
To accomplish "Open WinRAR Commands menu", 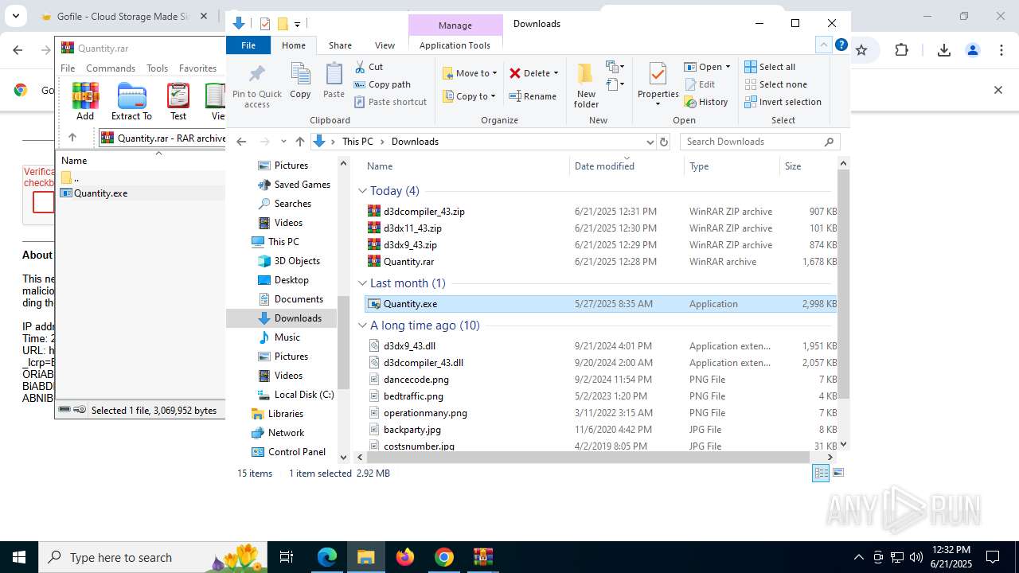I will pyautogui.click(x=111, y=68).
